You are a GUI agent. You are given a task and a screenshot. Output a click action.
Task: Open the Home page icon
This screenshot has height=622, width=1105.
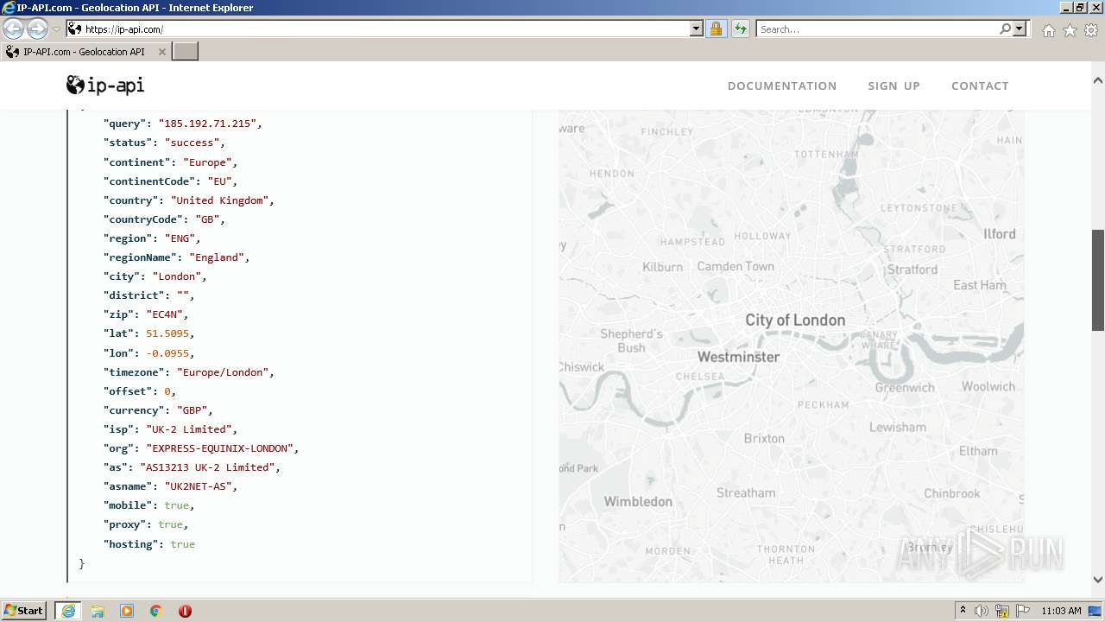coord(1048,30)
